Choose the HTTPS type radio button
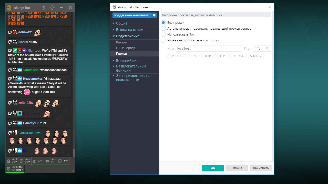 coord(215,56)
